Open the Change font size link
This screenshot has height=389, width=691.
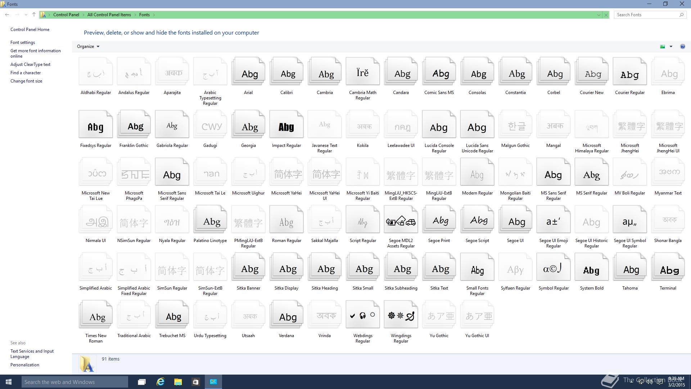pos(26,81)
